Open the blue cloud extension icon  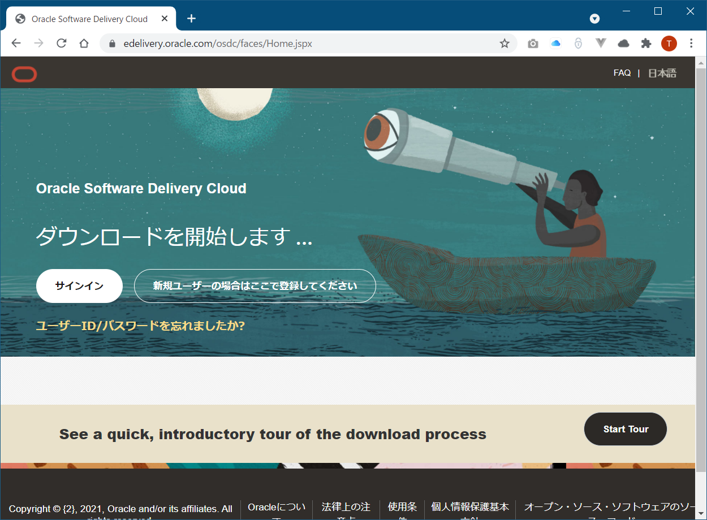coord(555,44)
